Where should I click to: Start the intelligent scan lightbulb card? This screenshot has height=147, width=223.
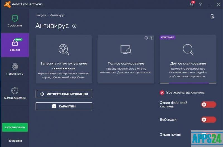click(64, 59)
